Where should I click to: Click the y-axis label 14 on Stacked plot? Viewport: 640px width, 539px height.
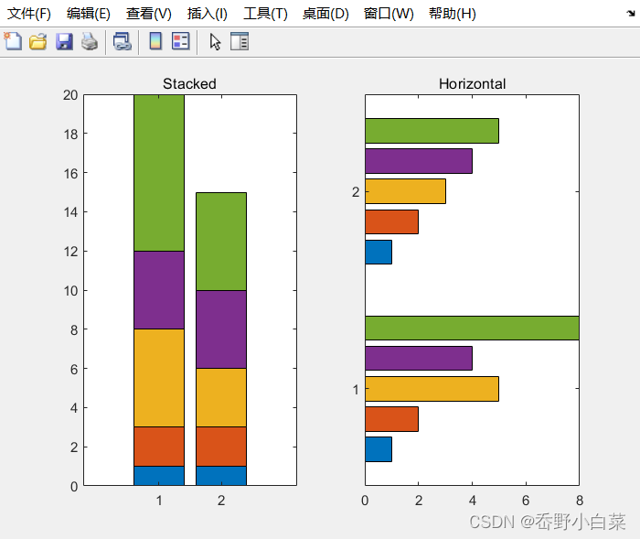click(70, 212)
